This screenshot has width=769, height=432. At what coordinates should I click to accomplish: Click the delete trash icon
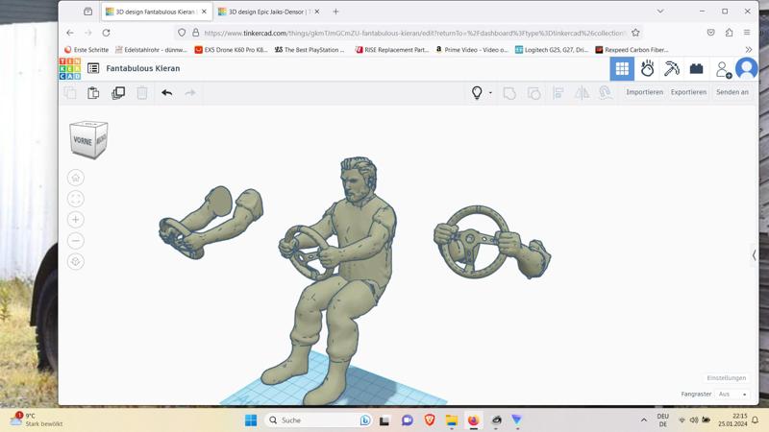tap(141, 93)
